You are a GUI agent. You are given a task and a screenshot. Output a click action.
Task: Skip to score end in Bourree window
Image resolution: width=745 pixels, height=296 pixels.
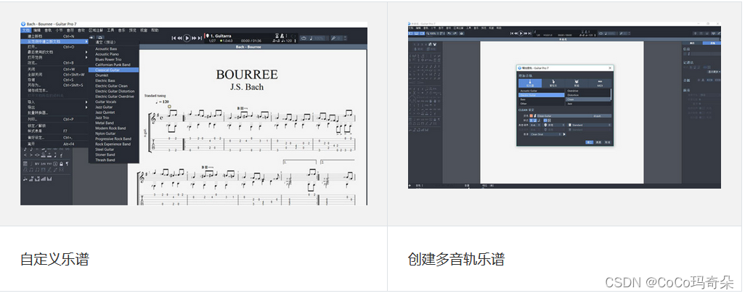point(200,38)
